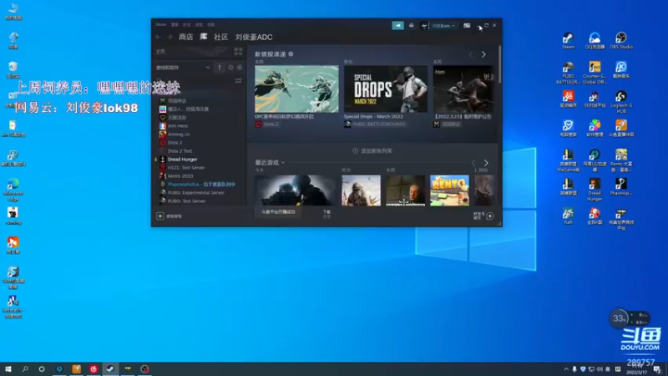Click the add game plus button
The height and width of the screenshot is (376, 668).
click(160, 216)
